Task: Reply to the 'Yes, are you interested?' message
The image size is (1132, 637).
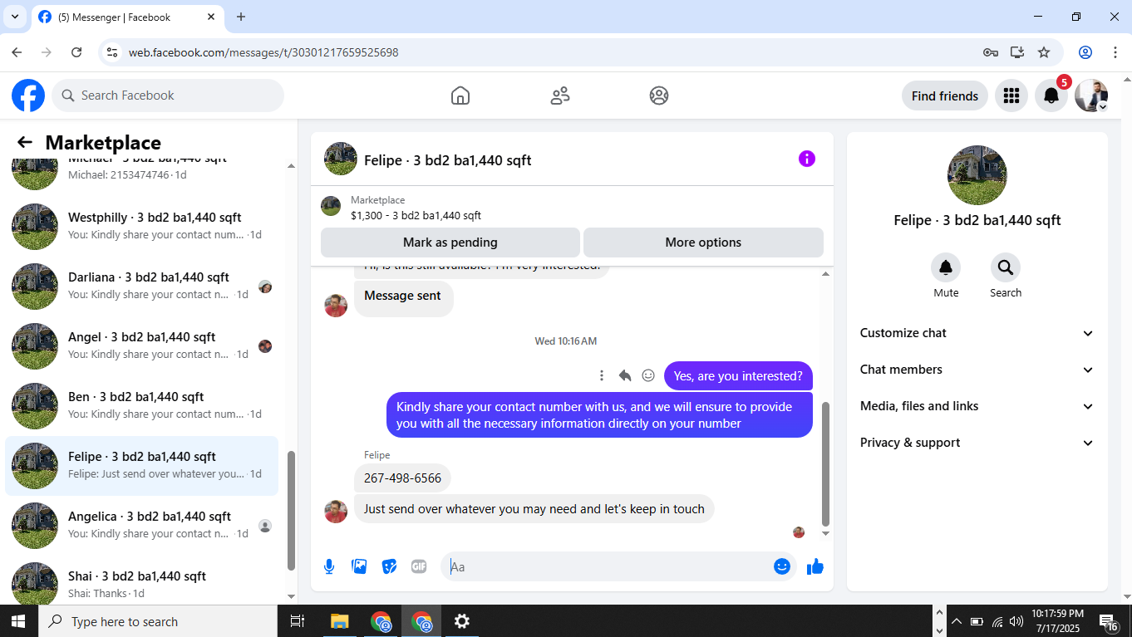Action: pyautogui.click(x=625, y=375)
